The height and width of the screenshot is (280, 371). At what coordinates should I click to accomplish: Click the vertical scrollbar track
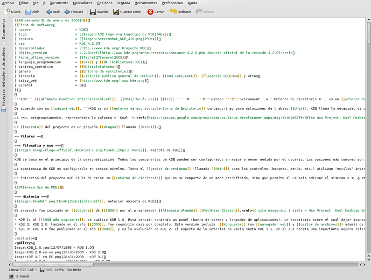(x=368, y=140)
